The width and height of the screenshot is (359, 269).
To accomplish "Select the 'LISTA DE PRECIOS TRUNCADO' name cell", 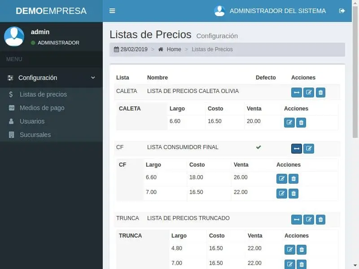I will click(188, 218).
